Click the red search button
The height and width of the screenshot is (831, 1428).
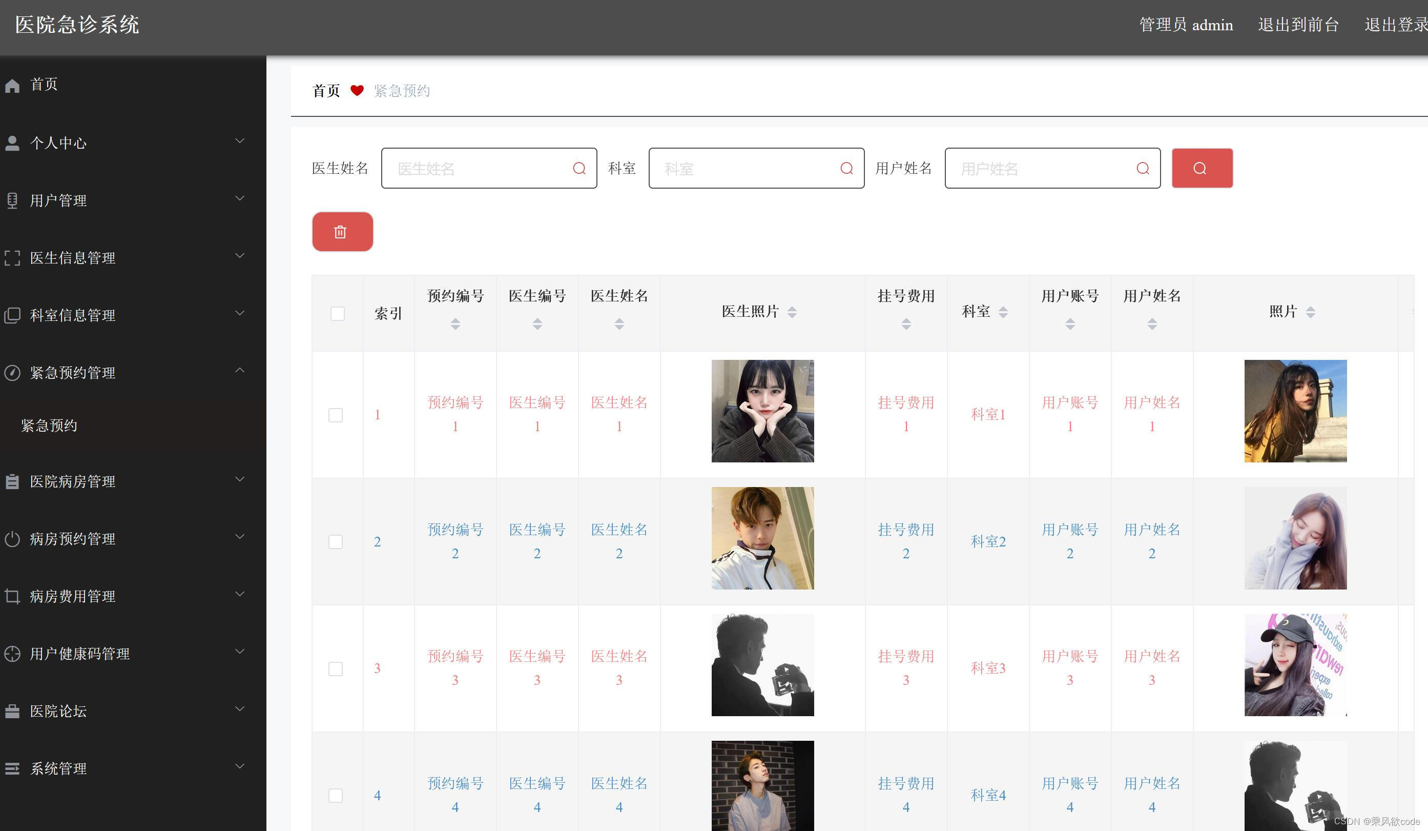pyautogui.click(x=1202, y=168)
